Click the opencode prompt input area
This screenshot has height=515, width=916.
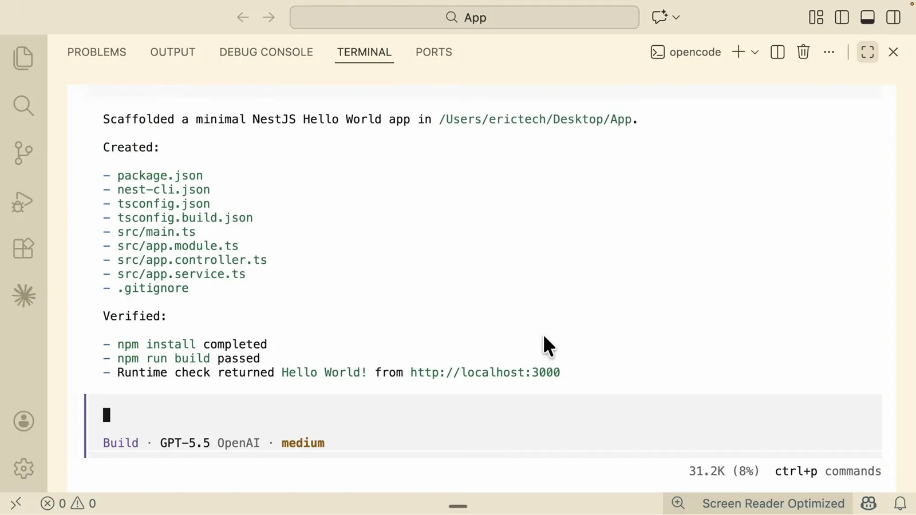[x=484, y=415]
